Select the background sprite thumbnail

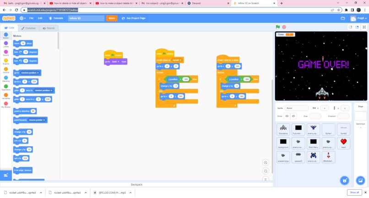click(283, 143)
